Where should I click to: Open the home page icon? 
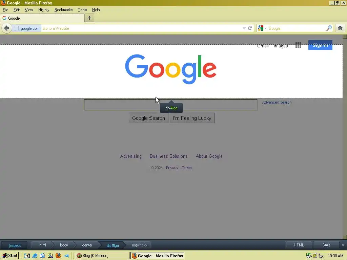coord(340,28)
